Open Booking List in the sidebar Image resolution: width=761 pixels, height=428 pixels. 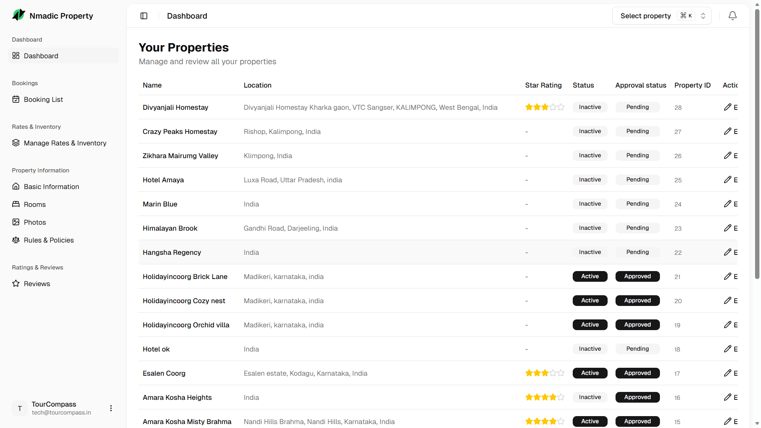click(x=43, y=99)
